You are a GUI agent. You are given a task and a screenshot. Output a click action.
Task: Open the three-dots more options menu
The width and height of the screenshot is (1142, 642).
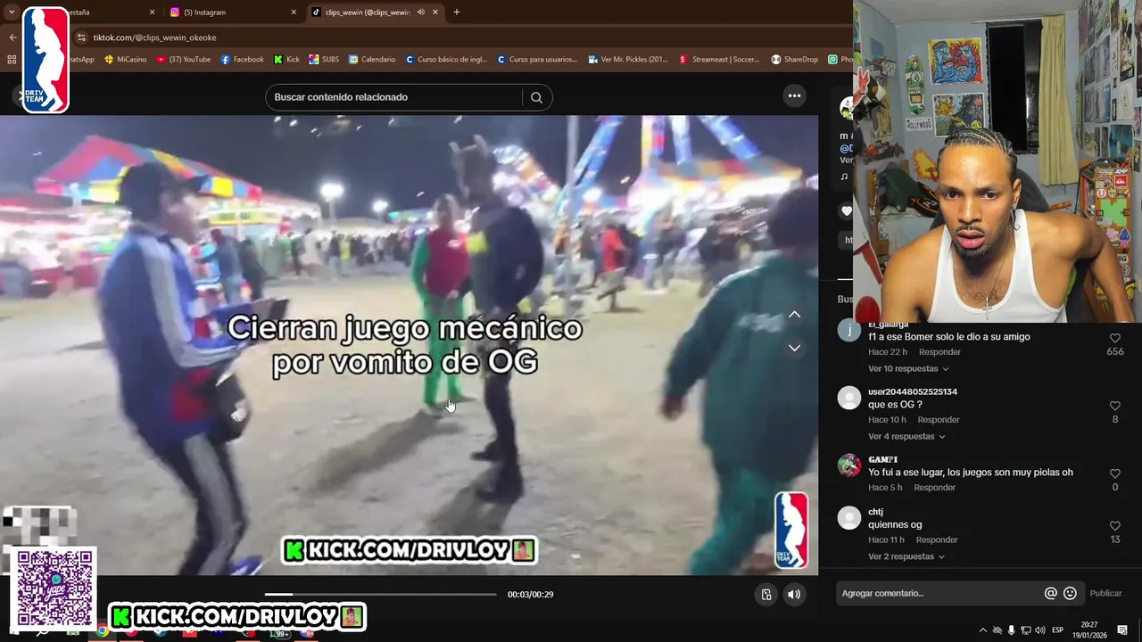coord(794,96)
